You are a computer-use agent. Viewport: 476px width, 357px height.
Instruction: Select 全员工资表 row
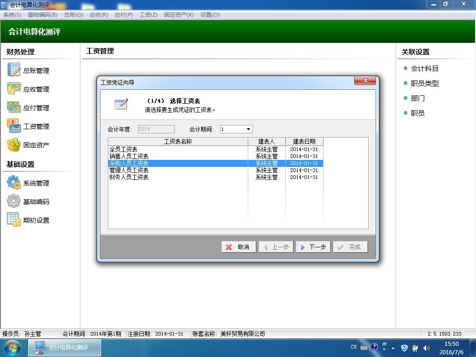pos(216,149)
